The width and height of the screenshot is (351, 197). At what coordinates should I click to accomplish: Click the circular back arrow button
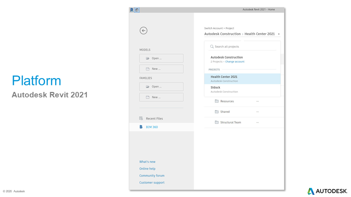coord(143,31)
